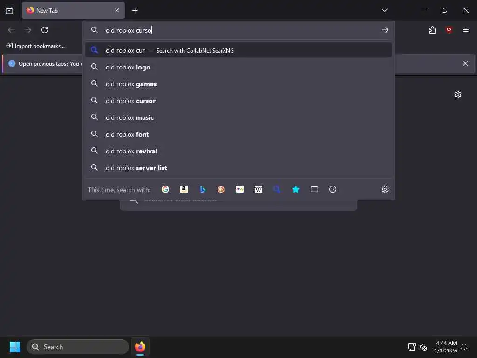Screen dimensions: 477x358
Task: Choose suggestion old roblox games
Action: click(238, 84)
